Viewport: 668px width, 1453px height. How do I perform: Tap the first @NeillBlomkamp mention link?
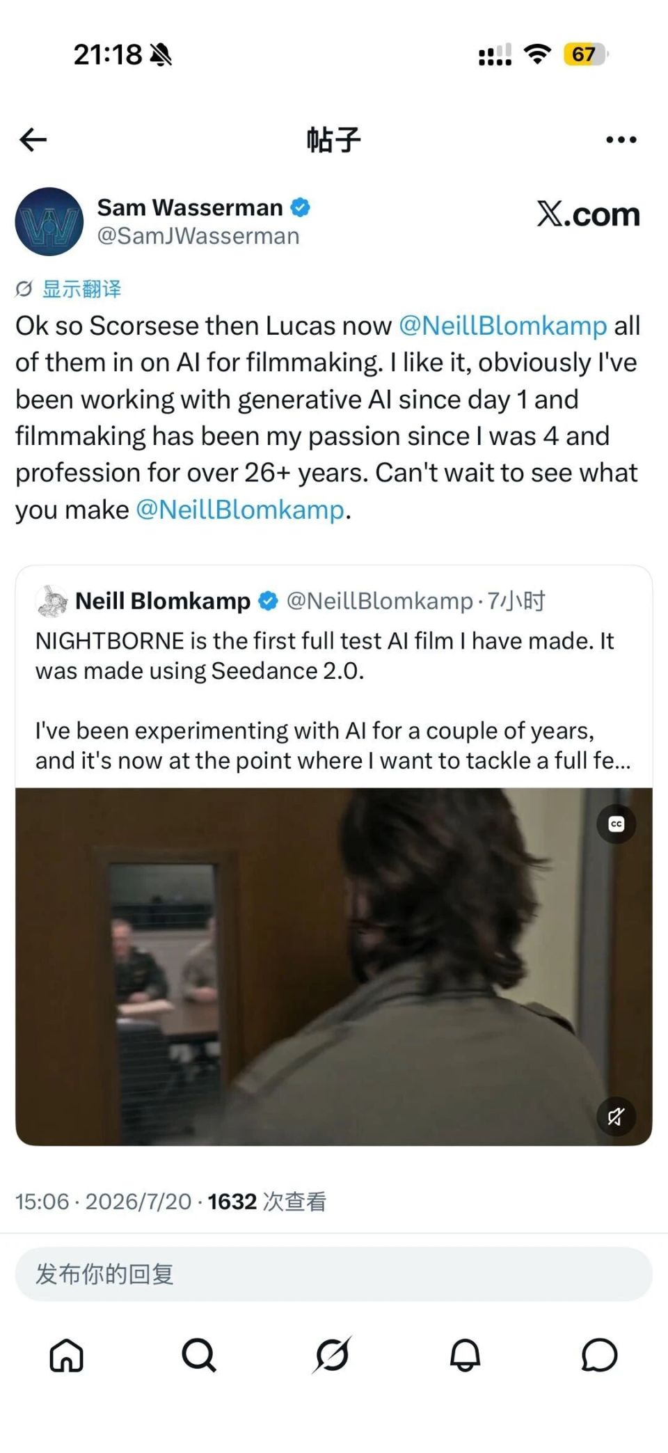tap(502, 326)
